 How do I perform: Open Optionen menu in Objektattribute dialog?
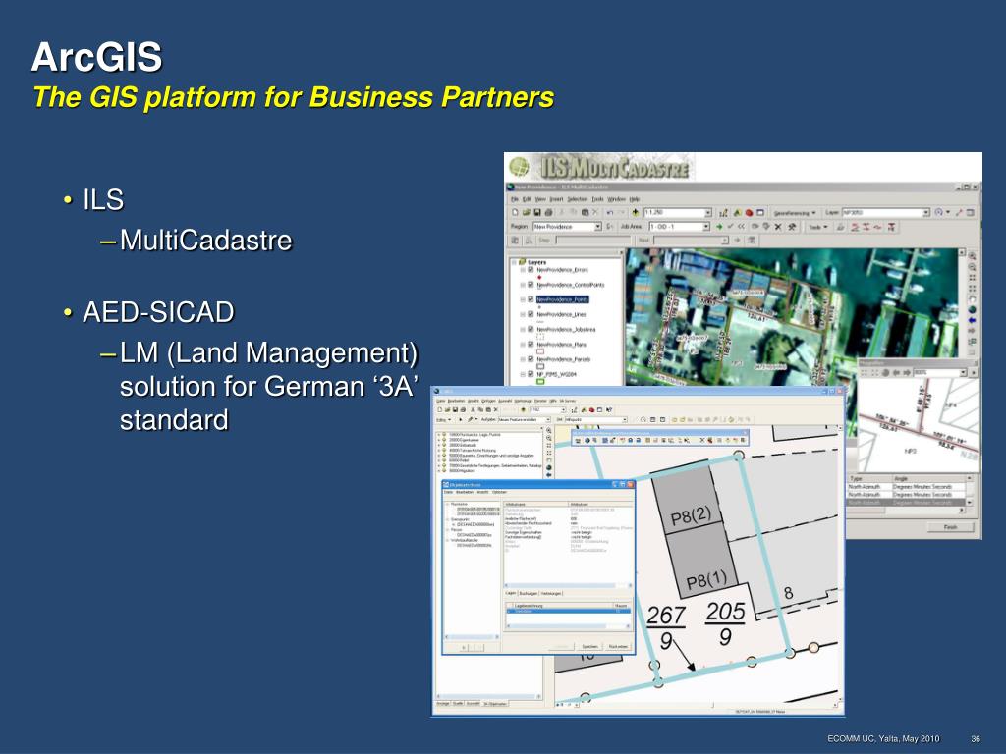(x=499, y=493)
